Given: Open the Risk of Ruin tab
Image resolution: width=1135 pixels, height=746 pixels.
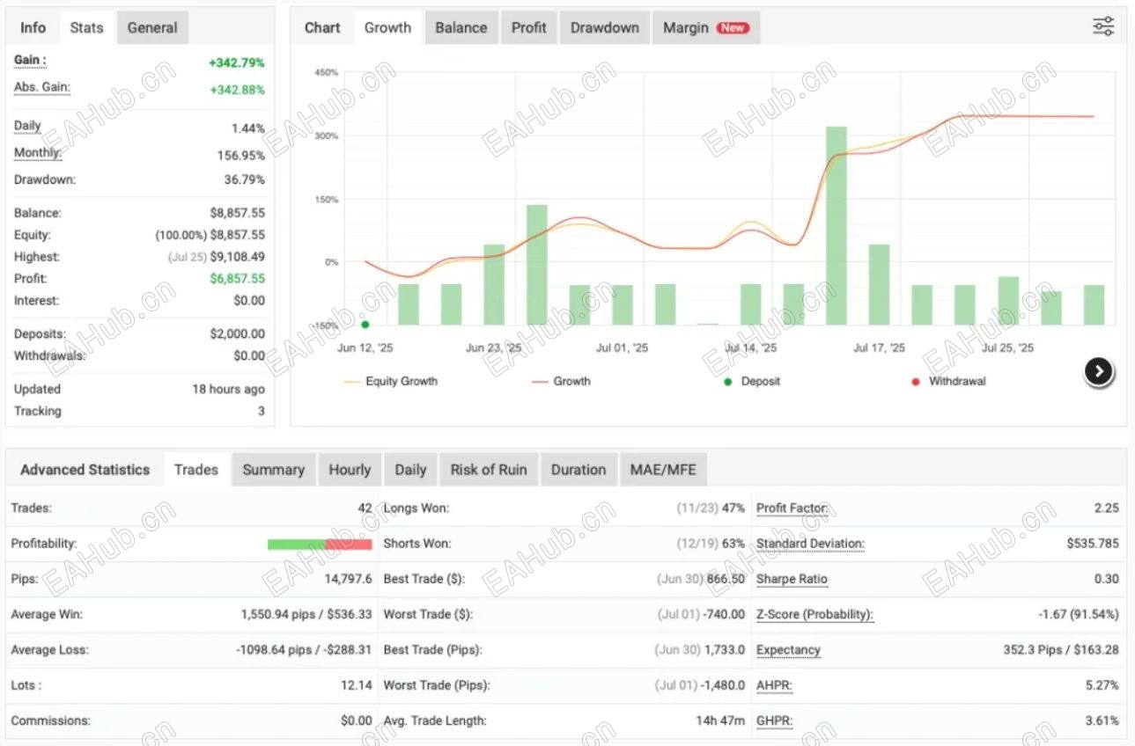Looking at the screenshot, I should point(489,470).
